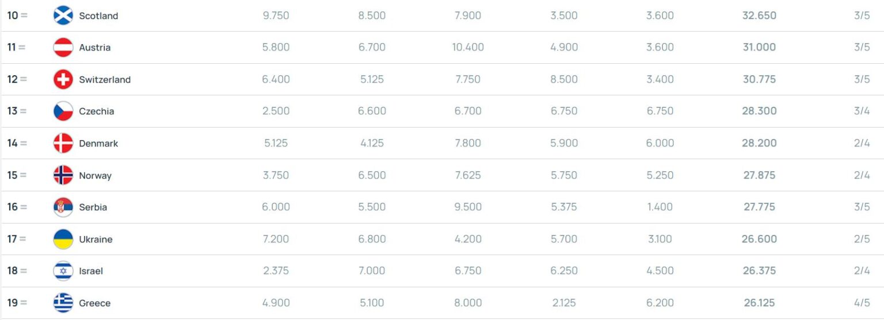Open the Scotland country link
The width and height of the screenshot is (884, 320).
[98, 16]
